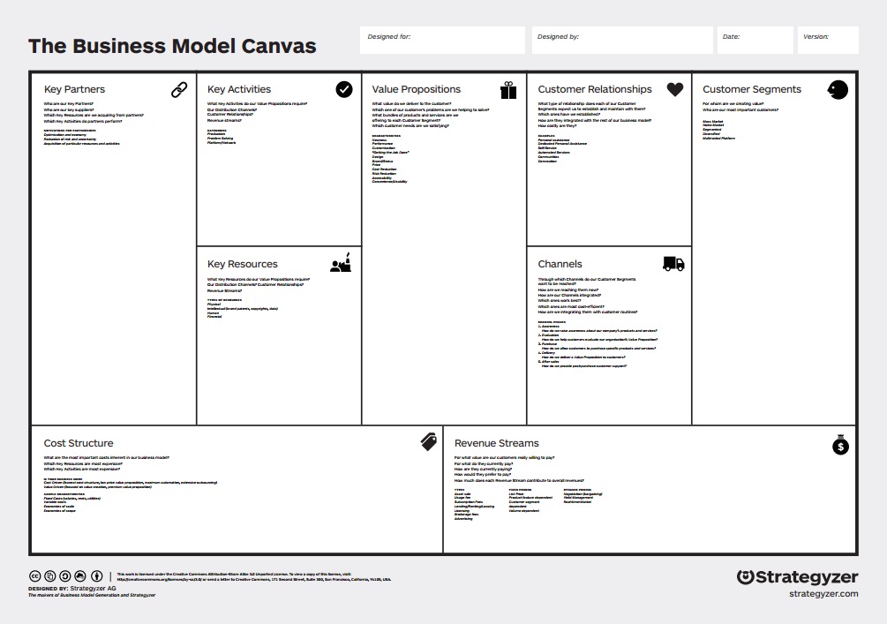
Task: Click 'What Key Activities do our Value Propositions require?'
Action: coord(257,103)
